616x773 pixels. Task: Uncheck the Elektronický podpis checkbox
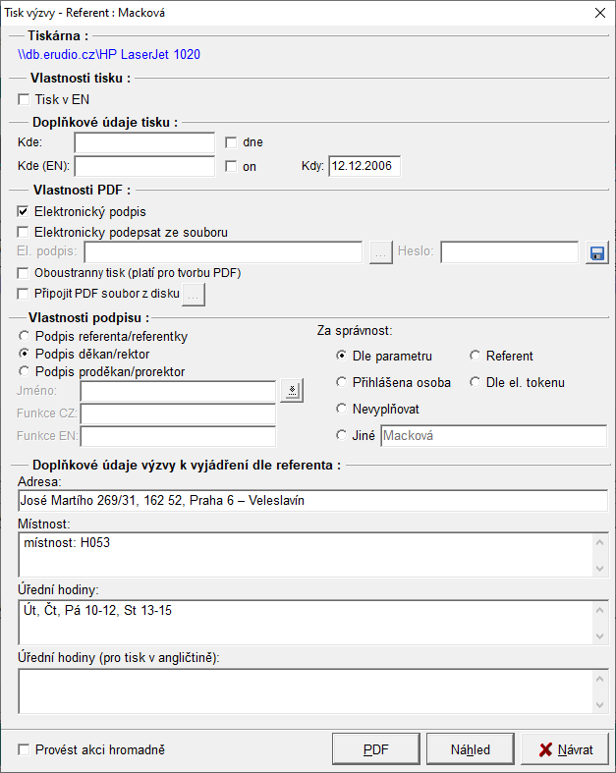click(23, 212)
